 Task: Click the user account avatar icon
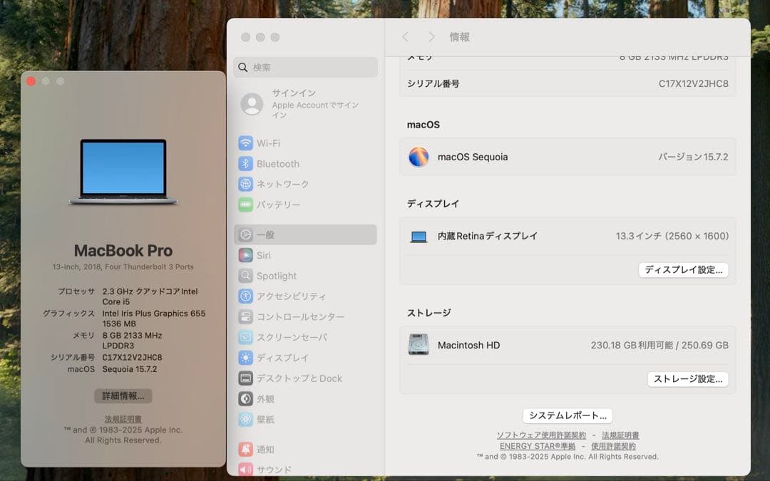coord(252,104)
